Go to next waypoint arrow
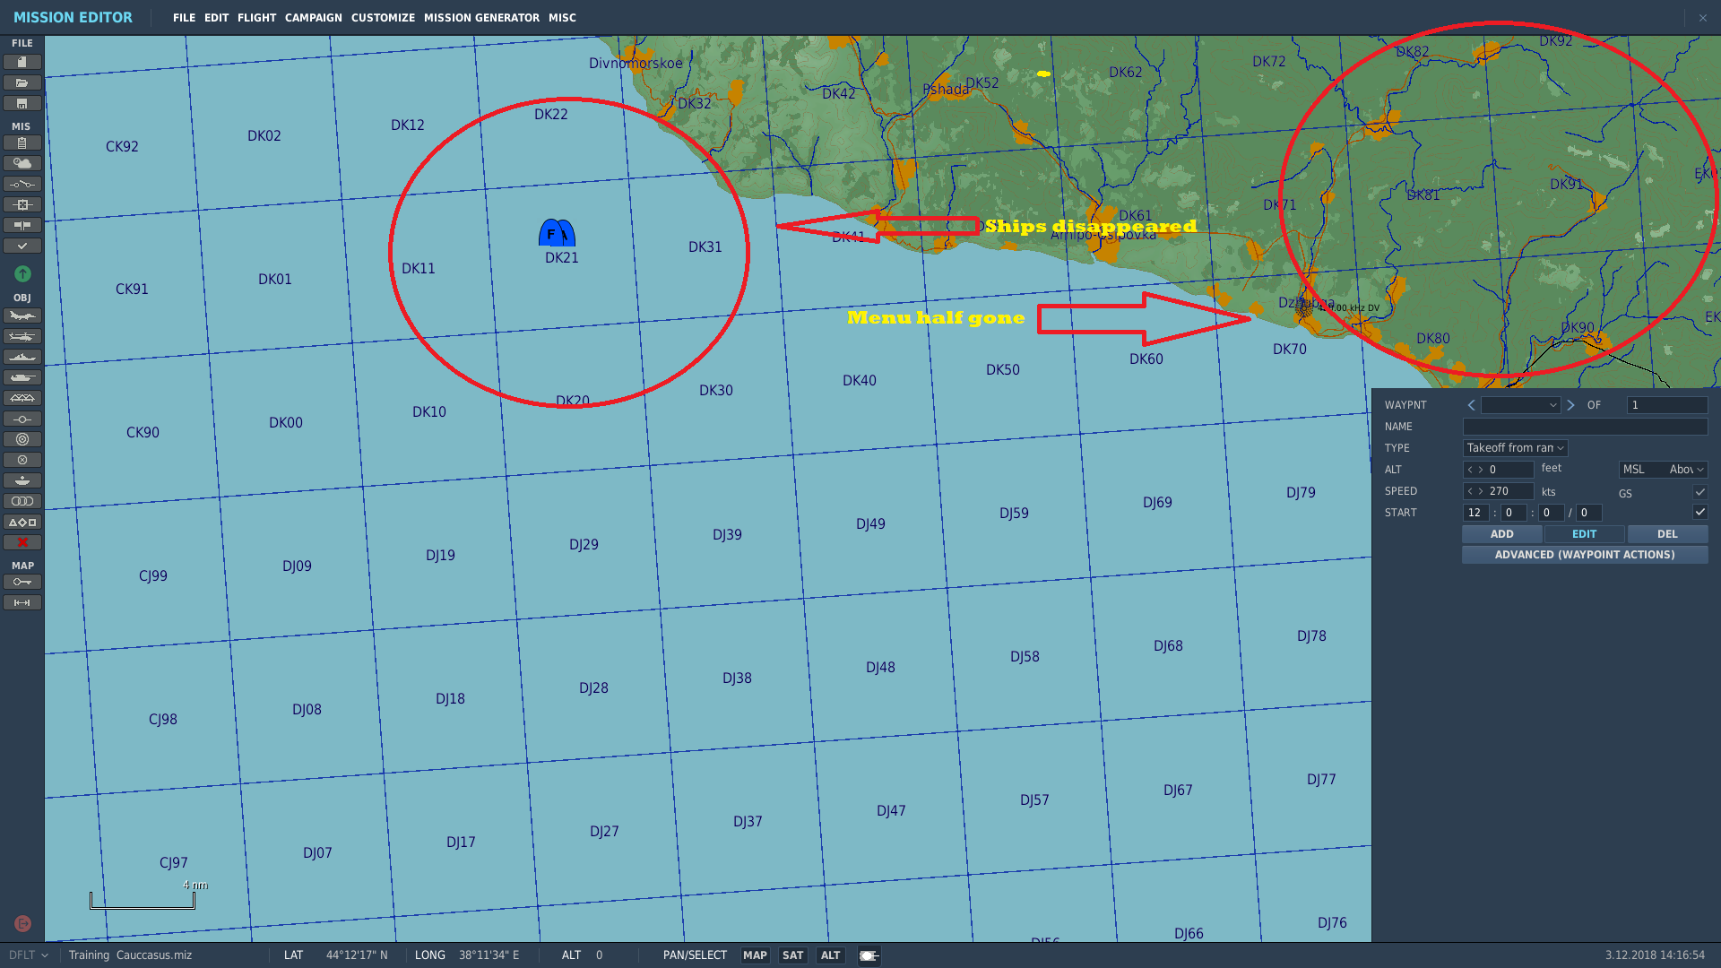Image resolution: width=1721 pixels, height=968 pixels. click(1570, 405)
